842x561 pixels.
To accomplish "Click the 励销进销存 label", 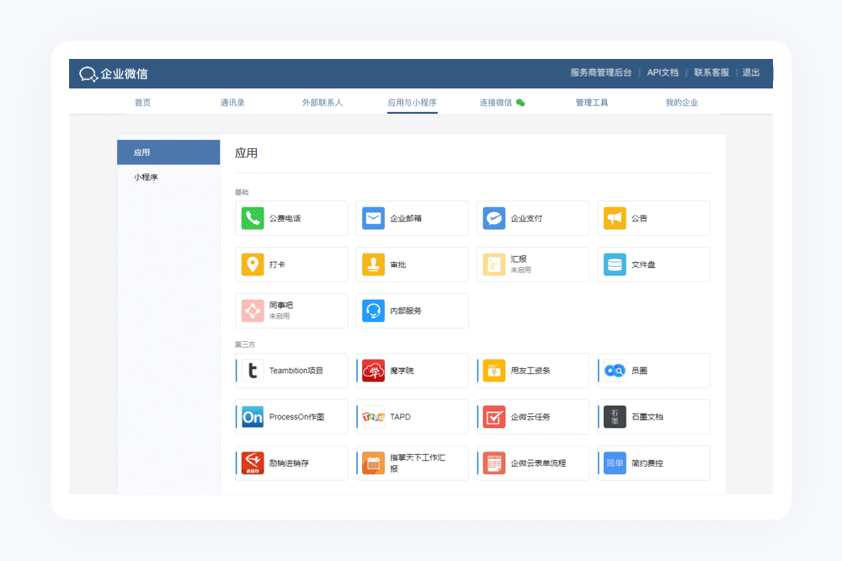I will pos(289,462).
